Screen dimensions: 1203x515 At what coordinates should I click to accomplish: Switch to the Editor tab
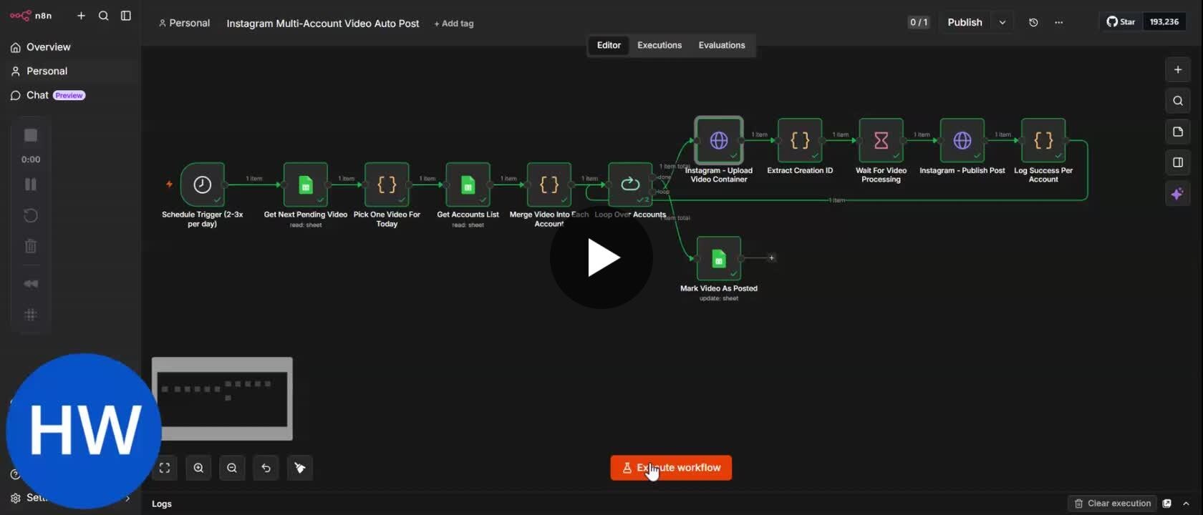click(x=609, y=45)
